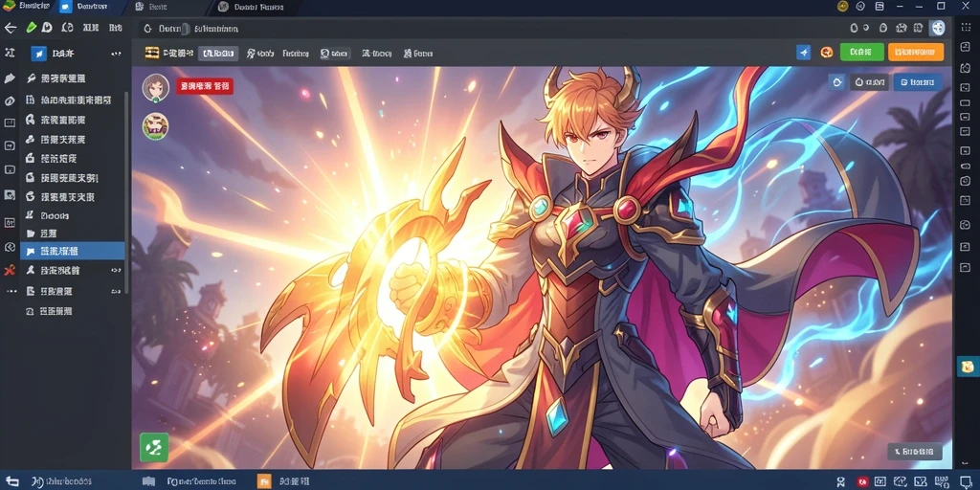Click the blue paper-plane icon button
This screenshot has width=980, height=490.
pos(804,53)
